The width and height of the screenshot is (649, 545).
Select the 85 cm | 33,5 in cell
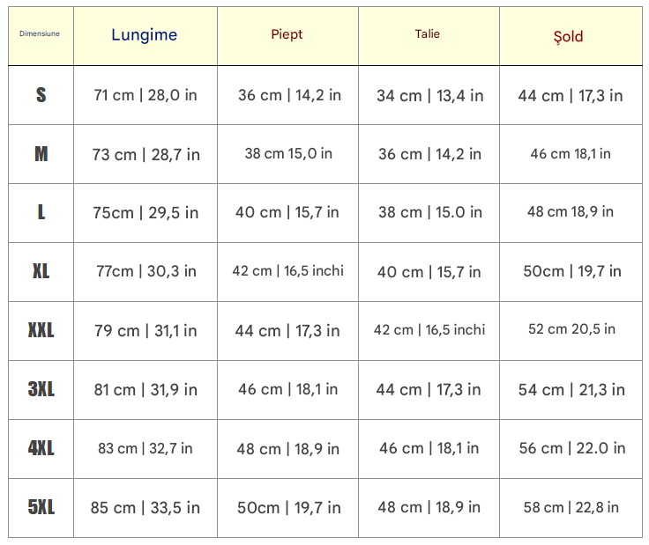pyautogui.click(x=145, y=508)
